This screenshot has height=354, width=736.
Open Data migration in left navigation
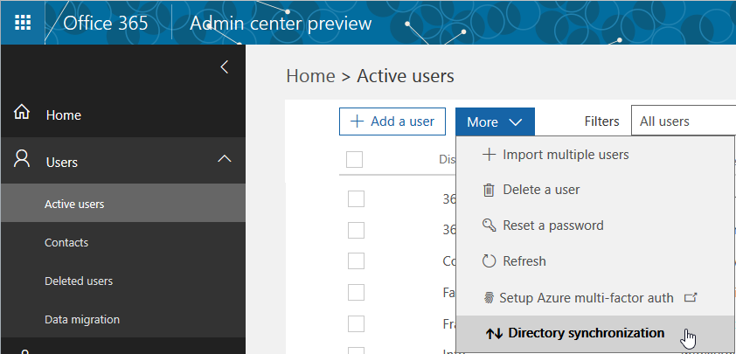pos(123,319)
